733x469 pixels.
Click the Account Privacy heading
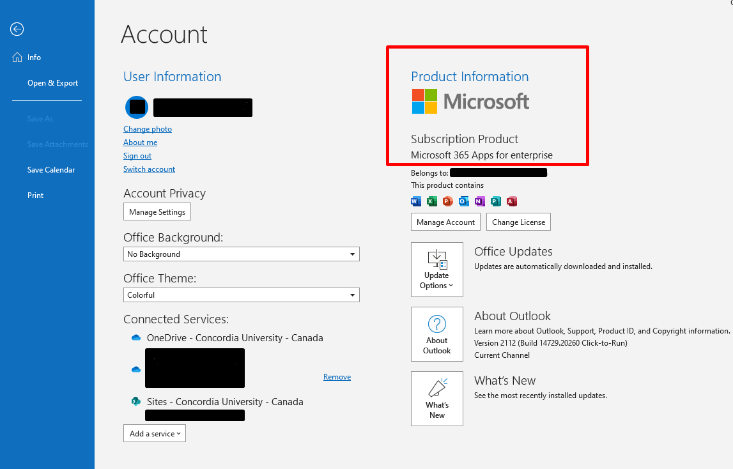(164, 194)
